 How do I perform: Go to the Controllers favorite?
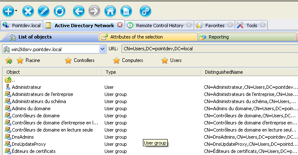pyautogui.click(x=80, y=60)
